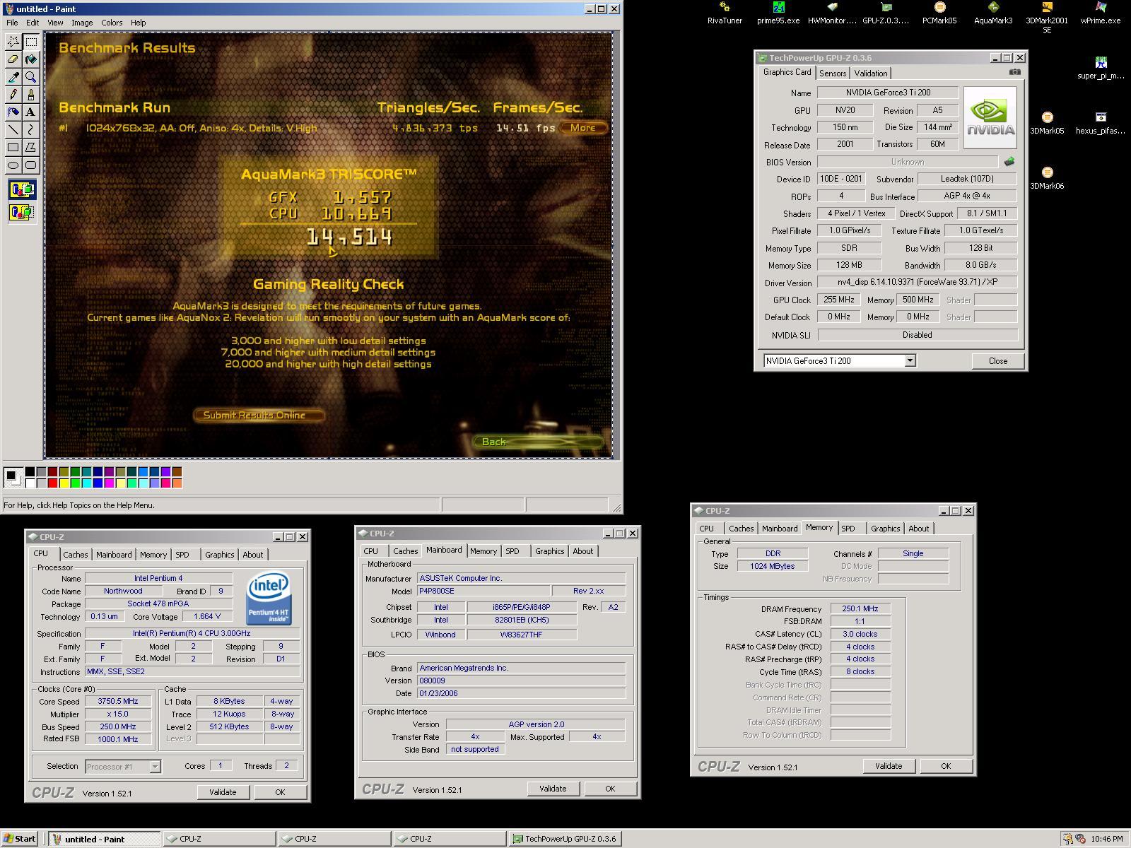This screenshot has height=848, width=1131.
Task: Click the HWMonitor desktop shortcut
Action: (x=832, y=13)
